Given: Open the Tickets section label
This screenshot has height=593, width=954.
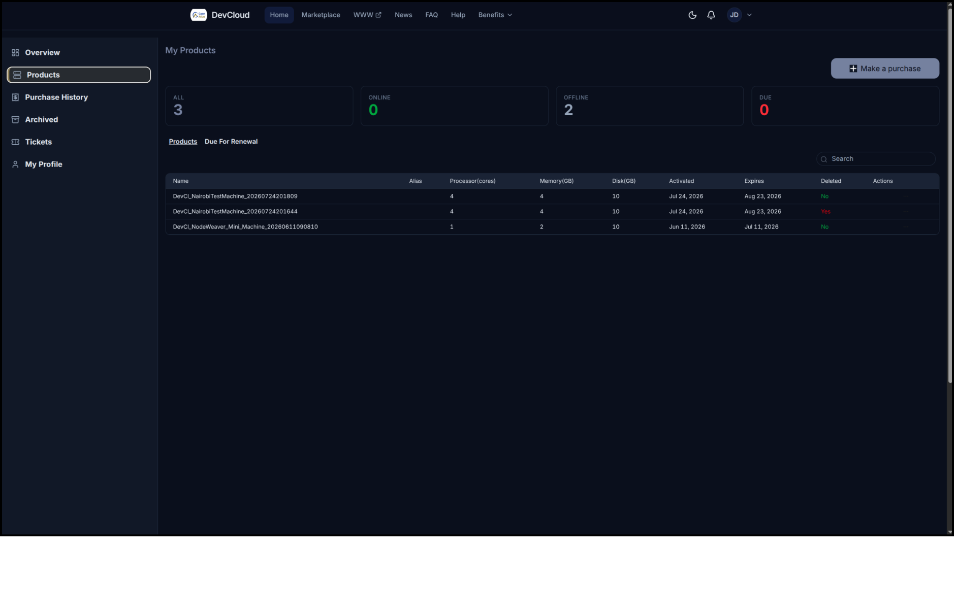Looking at the screenshot, I should coord(38,142).
